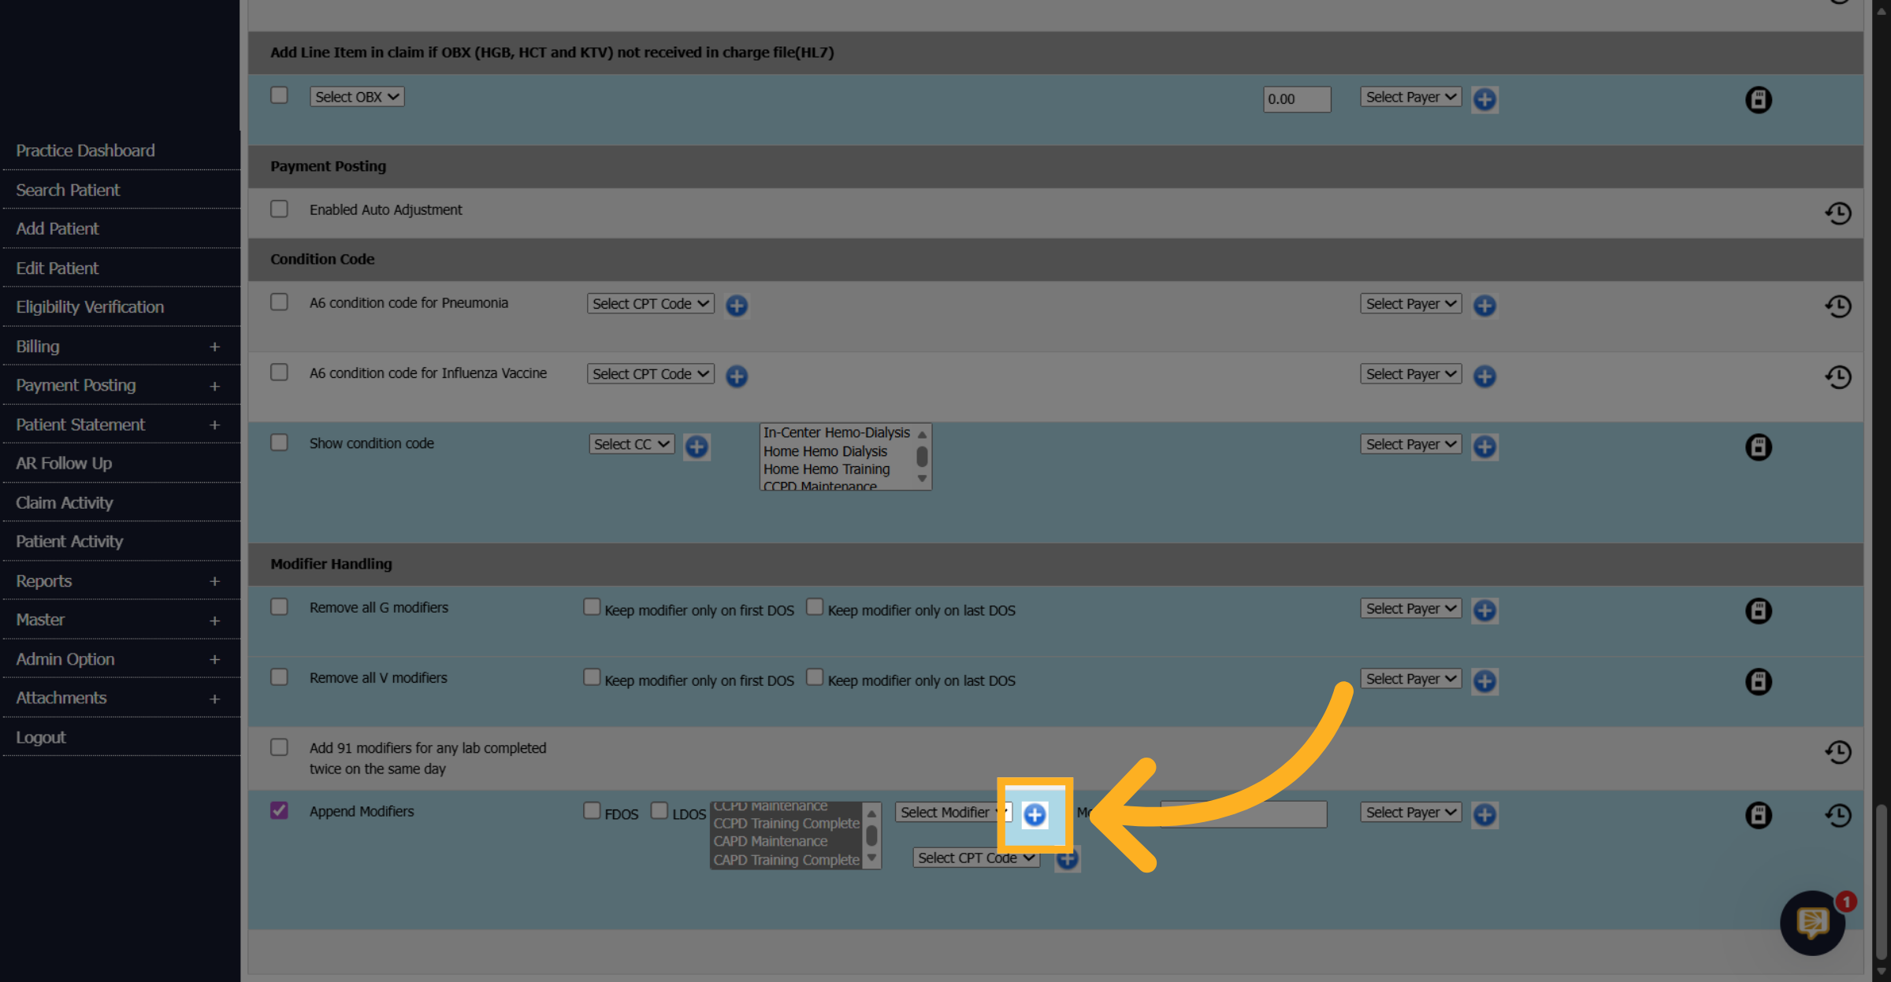Check Show condition code option
This screenshot has height=982, width=1891.
click(x=279, y=442)
